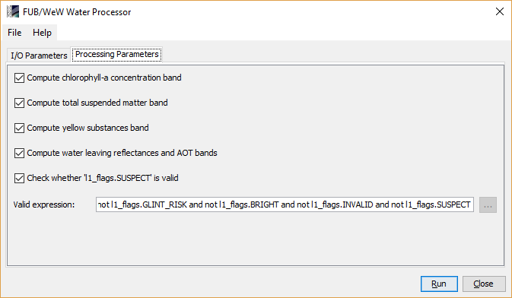Toggle the total suspended matter band checkbox

tap(19, 103)
